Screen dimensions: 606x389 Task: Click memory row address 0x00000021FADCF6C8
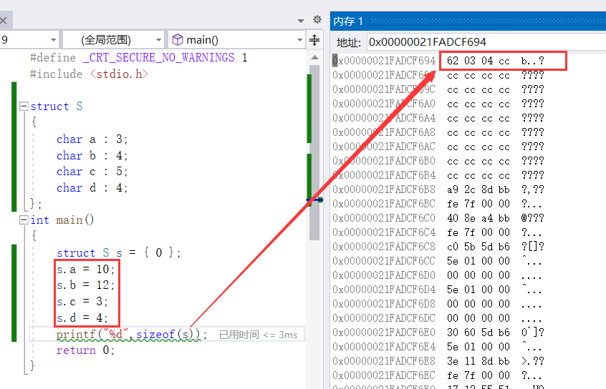click(384, 246)
